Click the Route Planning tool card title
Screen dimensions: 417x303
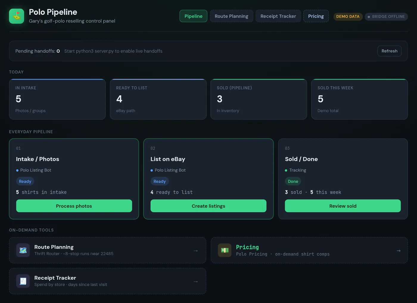54,247
